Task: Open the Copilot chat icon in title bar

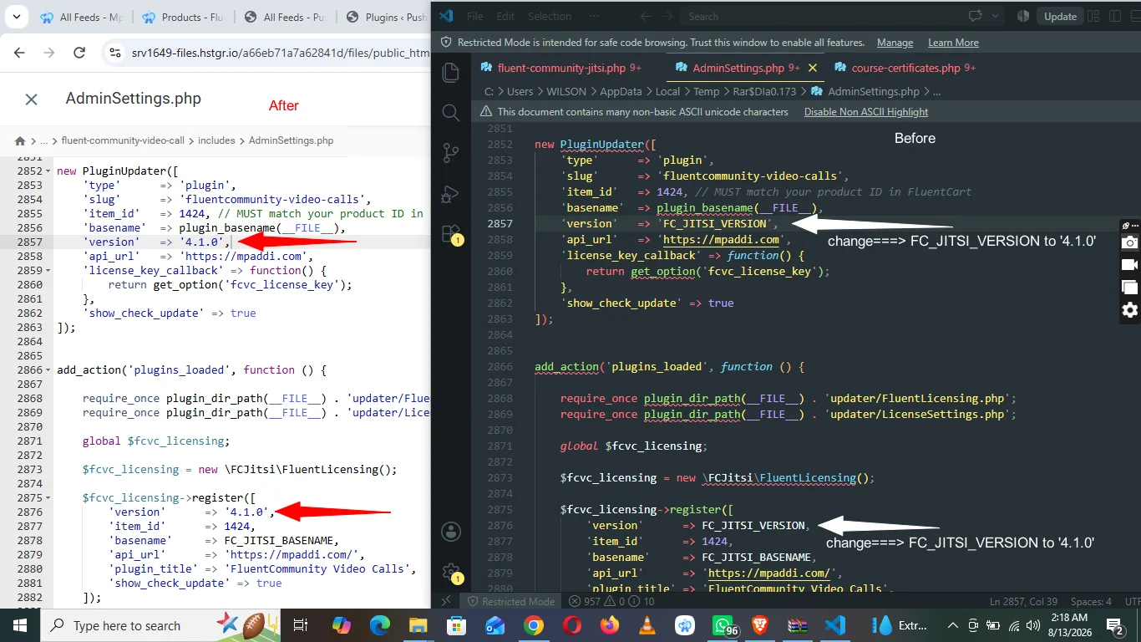Action: tap(975, 16)
